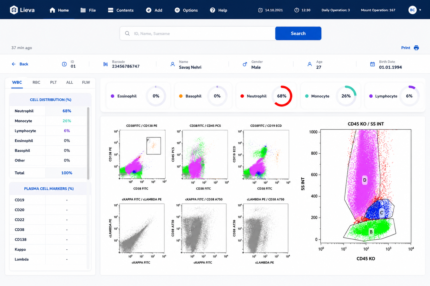Open the BC user avatar dropdown arrow
The height and width of the screenshot is (286, 430).
tap(420, 10)
